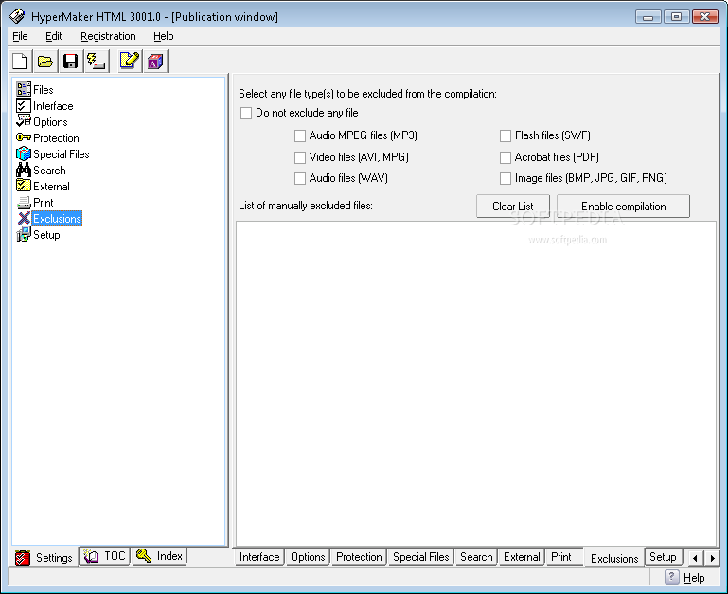Click the Exclusions red X icon
This screenshot has height=594, width=728.
point(24,219)
